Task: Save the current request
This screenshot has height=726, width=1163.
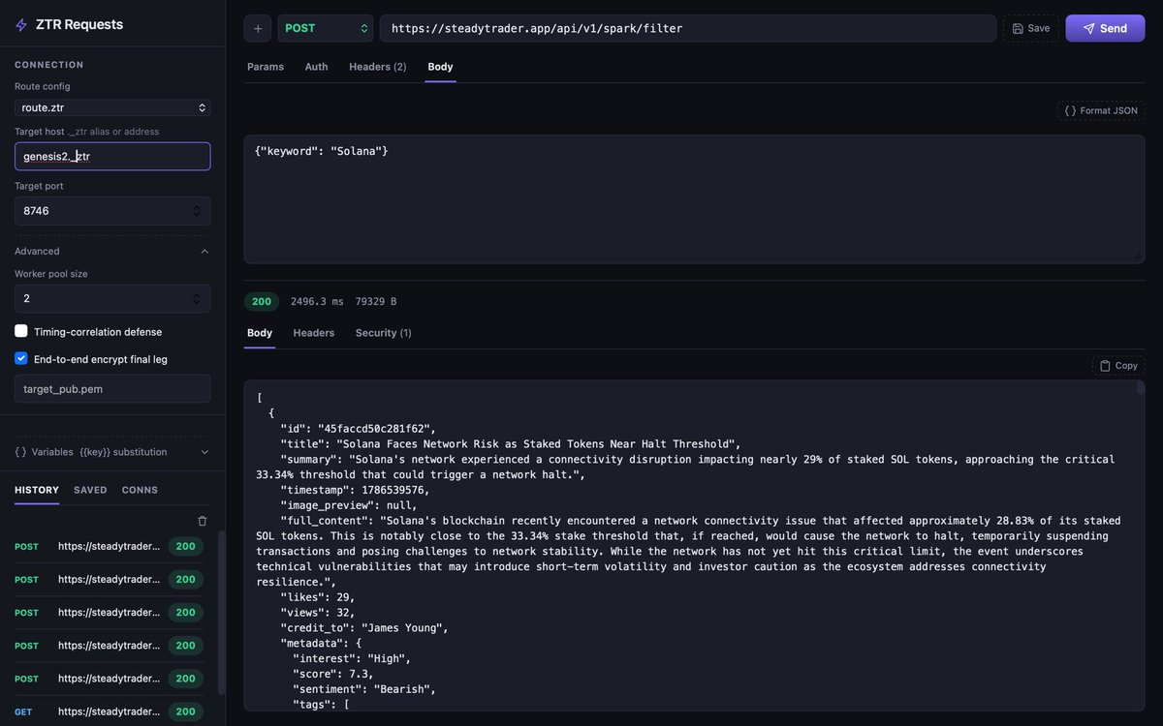Action: click(1031, 28)
